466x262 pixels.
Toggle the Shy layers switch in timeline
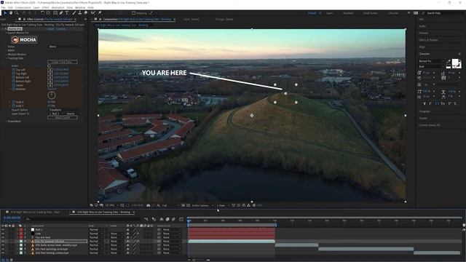pyautogui.click(x=162, y=219)
